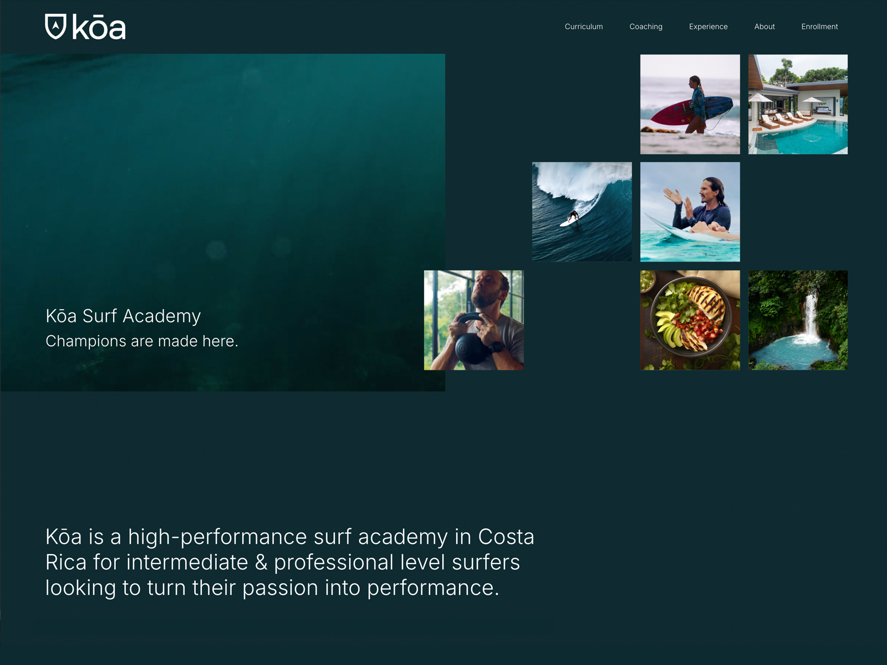
Task: Open the Curriculum menu item
Action: [584, 27]
